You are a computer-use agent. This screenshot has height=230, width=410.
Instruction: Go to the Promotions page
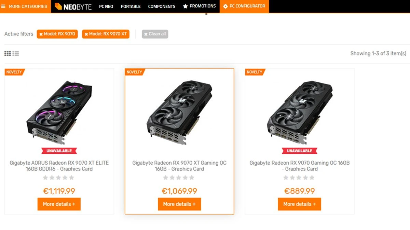tap(199, 6)
